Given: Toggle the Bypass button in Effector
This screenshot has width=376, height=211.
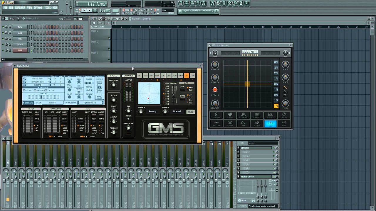Looking at the screenshot, I should pos(215,90).
